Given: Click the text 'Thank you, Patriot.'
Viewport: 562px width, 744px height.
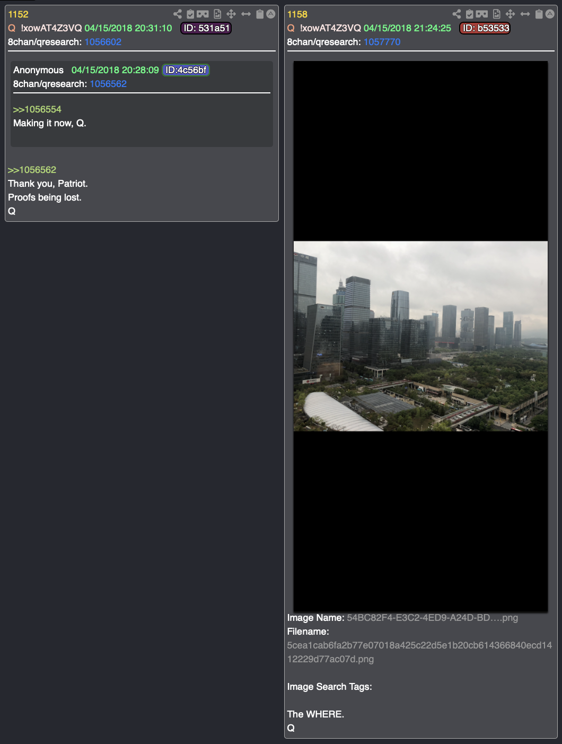Looking at the screenshot, I should coord(48,184).
